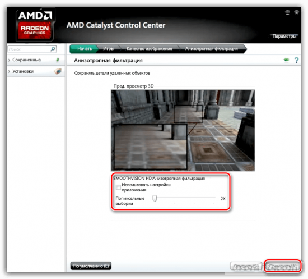
Task: Click the 3D preview image
Action: click(x=183, y=130)
